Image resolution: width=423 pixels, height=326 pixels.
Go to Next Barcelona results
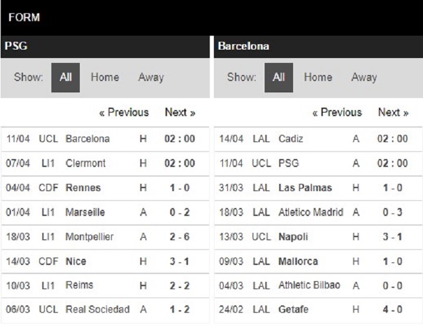393,112
